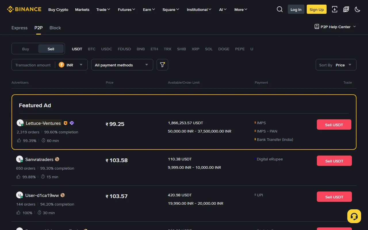Open the search magnifier icon
The height and width of the screenshot is (230, 368).
pyautogui.click(x=280, y=9)
